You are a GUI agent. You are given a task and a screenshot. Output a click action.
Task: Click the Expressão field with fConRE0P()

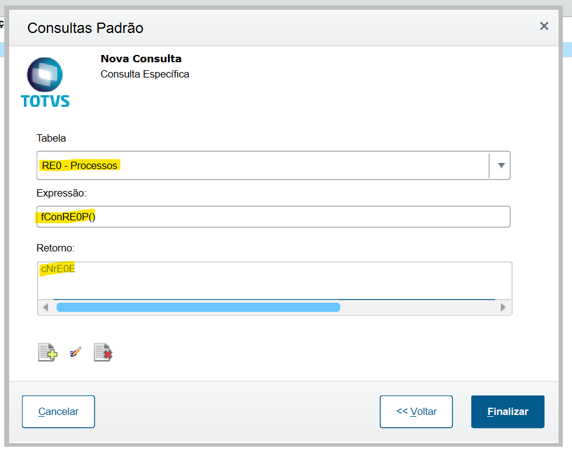pyautogui.click(x=273, y=217)
